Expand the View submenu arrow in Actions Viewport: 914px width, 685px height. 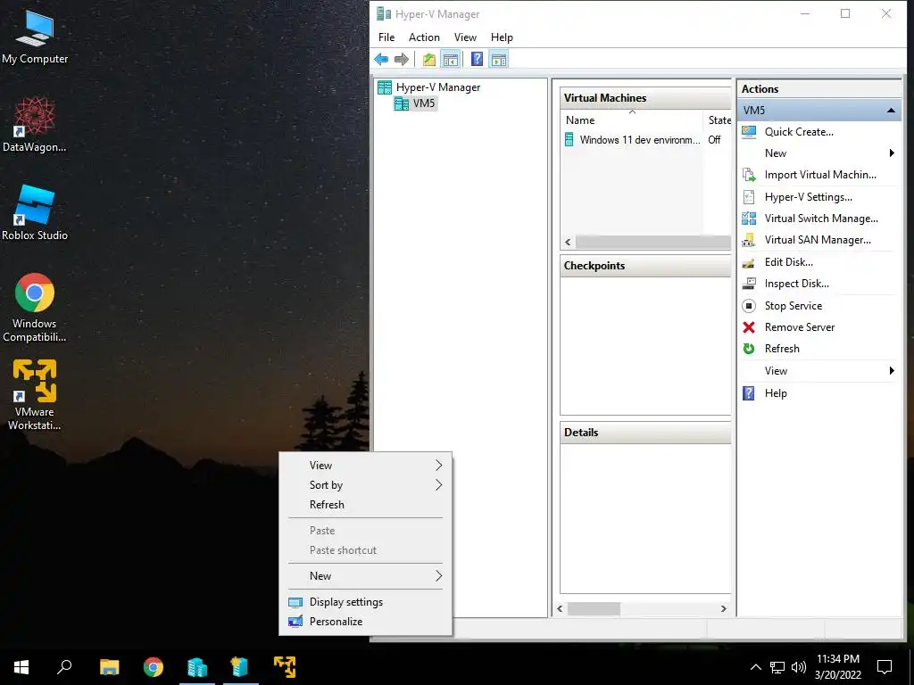[x=892, y=371]
